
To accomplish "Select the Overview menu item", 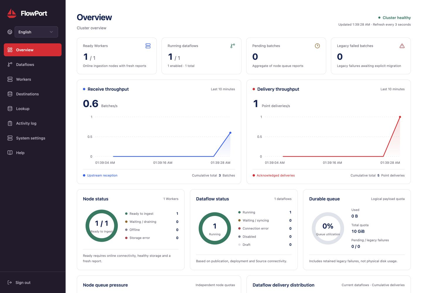I will (33, 50).
